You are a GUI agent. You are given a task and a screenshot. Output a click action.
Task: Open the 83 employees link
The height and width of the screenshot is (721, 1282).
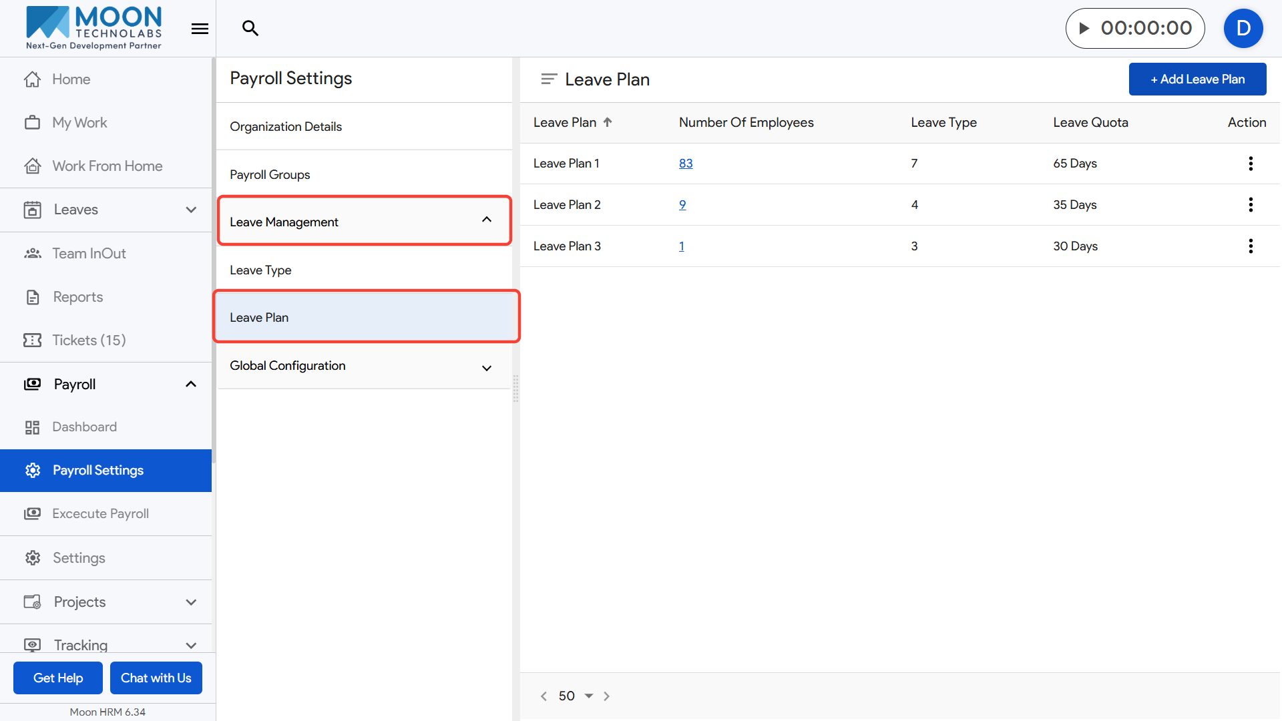[686, 164]
